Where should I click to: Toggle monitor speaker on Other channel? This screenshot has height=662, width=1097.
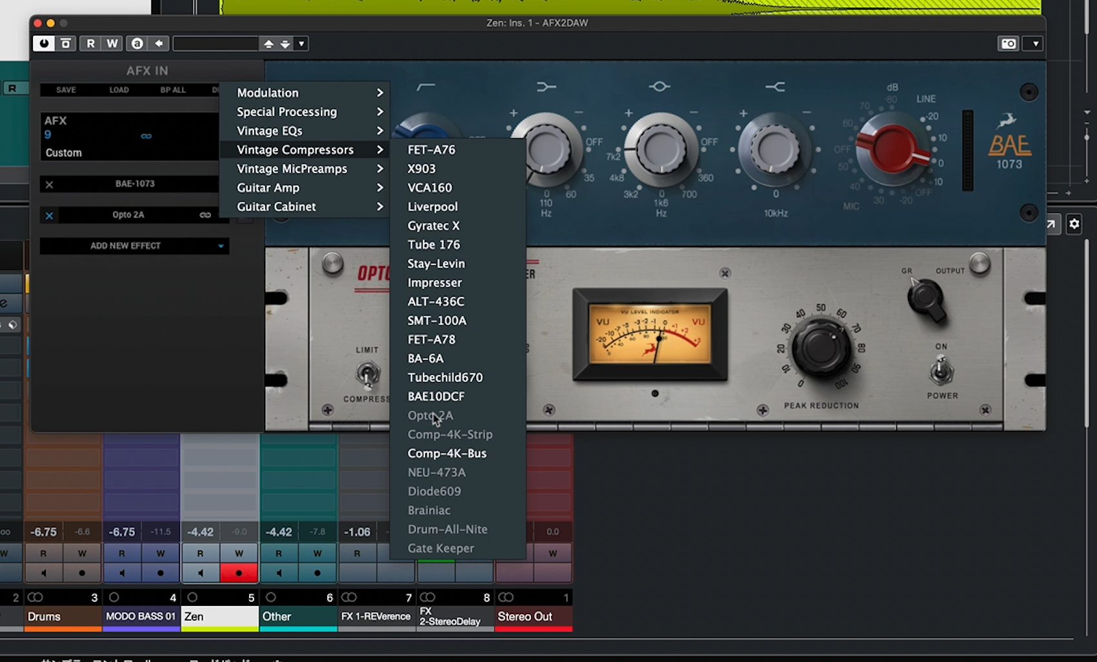click(x=279, y=573)
